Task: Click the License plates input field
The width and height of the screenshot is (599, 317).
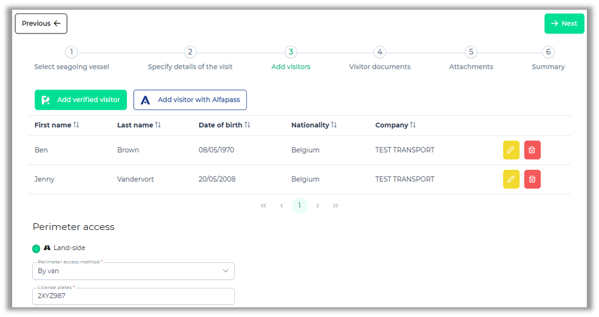Action: click(x=133, y=296)
